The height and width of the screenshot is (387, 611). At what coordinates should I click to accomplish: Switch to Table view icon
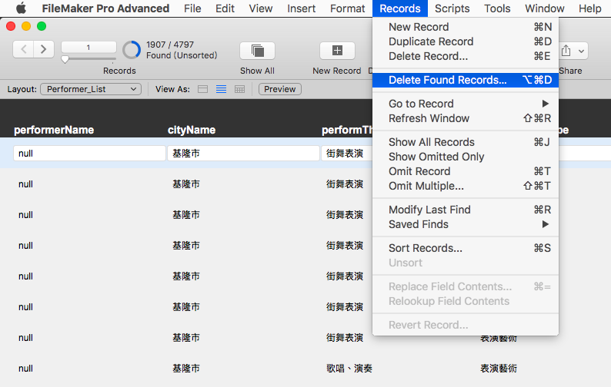tap(239, 90)
